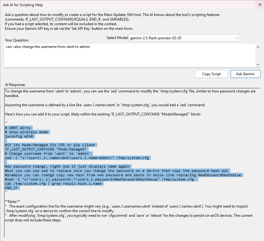Viewport: 264px width, 241px height.
Task: Open the Select Model dropdown
Action: 184,38
